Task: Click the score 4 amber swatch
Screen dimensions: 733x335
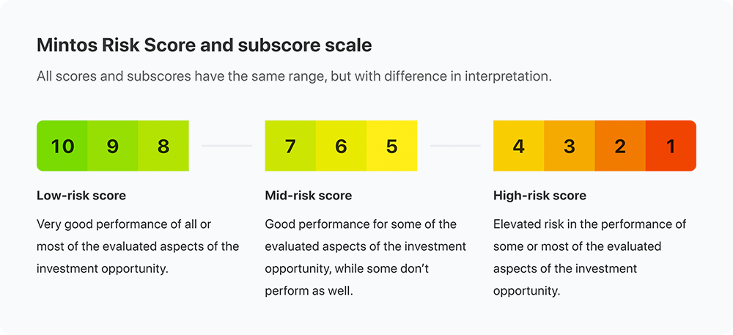Action: click(x=518, y=146)
